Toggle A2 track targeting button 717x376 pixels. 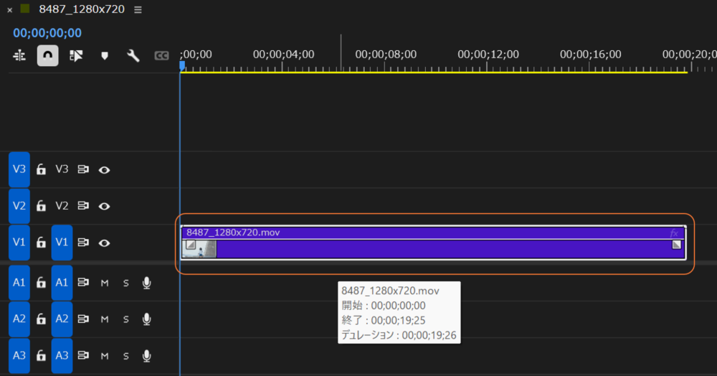[x=62, y=319]
